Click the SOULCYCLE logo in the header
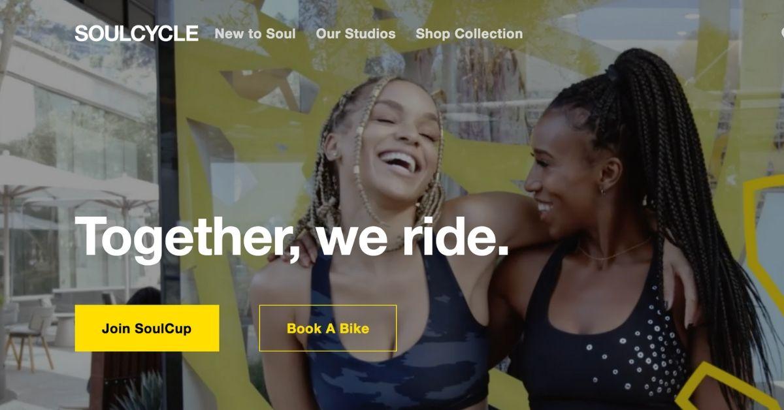The width and height of the screenshot is (784, 410). (136, 33)
